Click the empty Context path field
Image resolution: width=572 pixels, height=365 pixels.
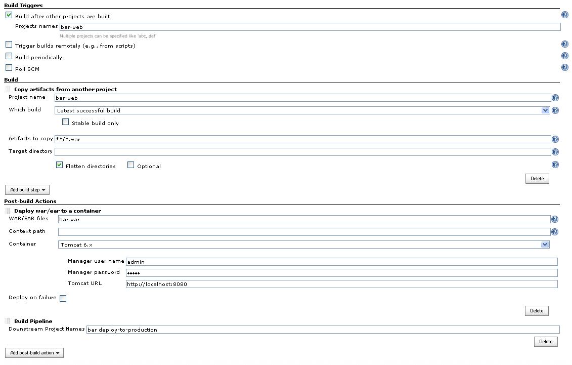(x=304, y=232)
